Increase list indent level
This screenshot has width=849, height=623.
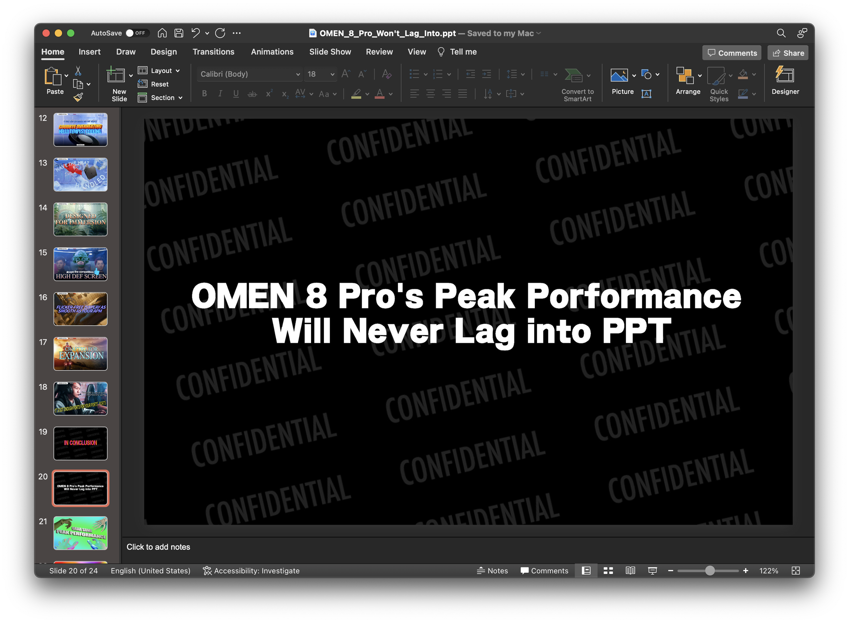(x=486, y=74)
